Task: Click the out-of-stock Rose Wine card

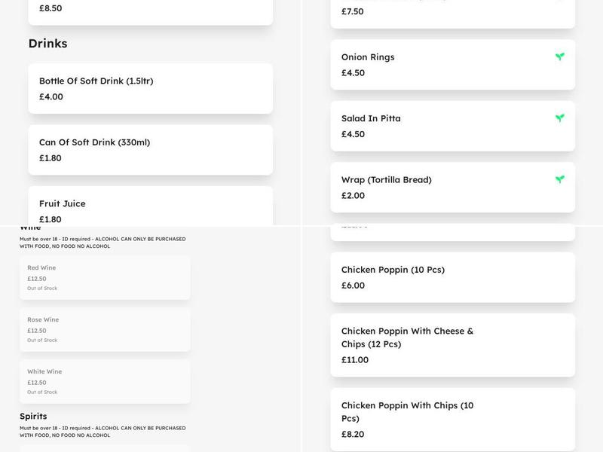Action: pyautogui.click(x=103, y=329)
